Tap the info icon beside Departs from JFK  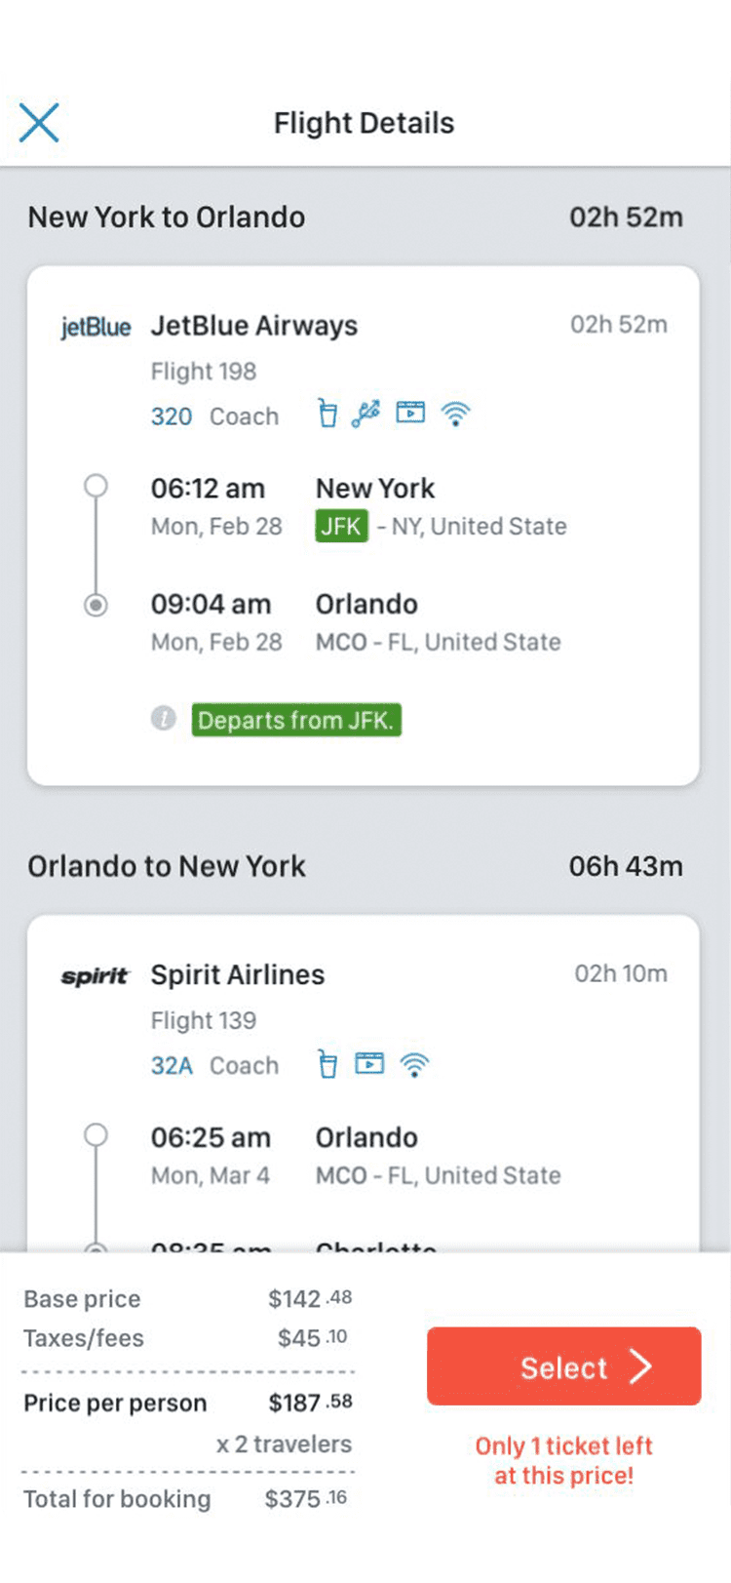coord(164,719)
